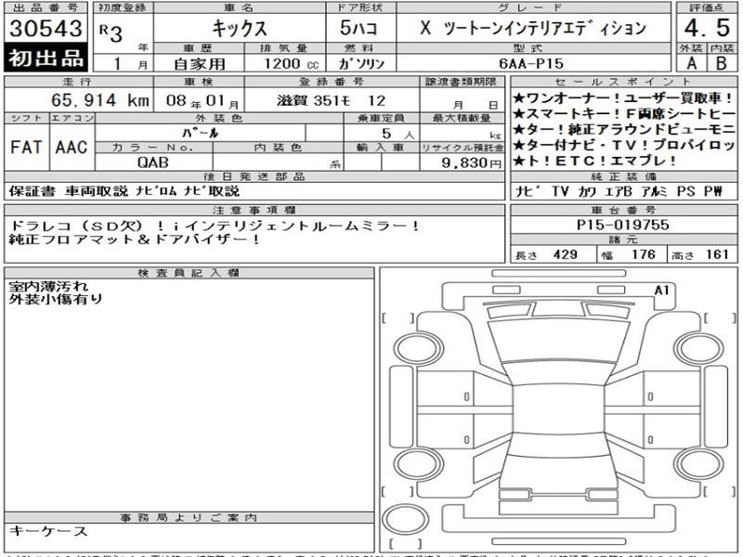The image size is (743, 557).
Task: Click the 内装色 label
Action: click(x=278, y=148)
